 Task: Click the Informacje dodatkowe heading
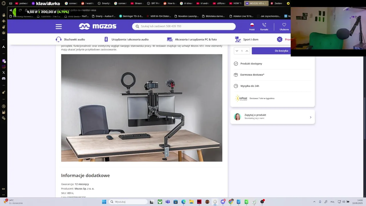coord(85,175)
